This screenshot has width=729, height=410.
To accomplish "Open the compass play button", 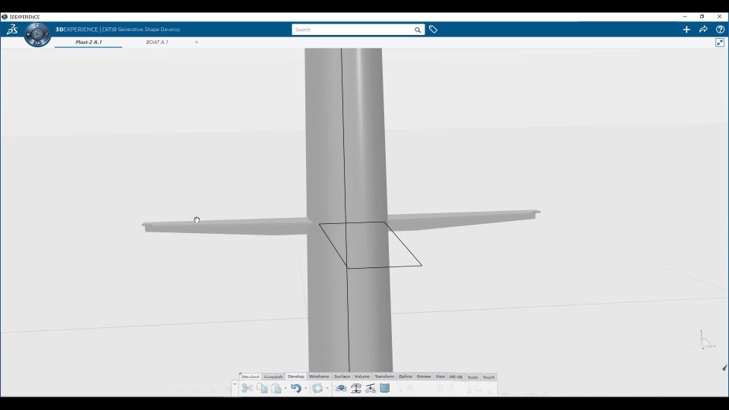I will 37,34.
